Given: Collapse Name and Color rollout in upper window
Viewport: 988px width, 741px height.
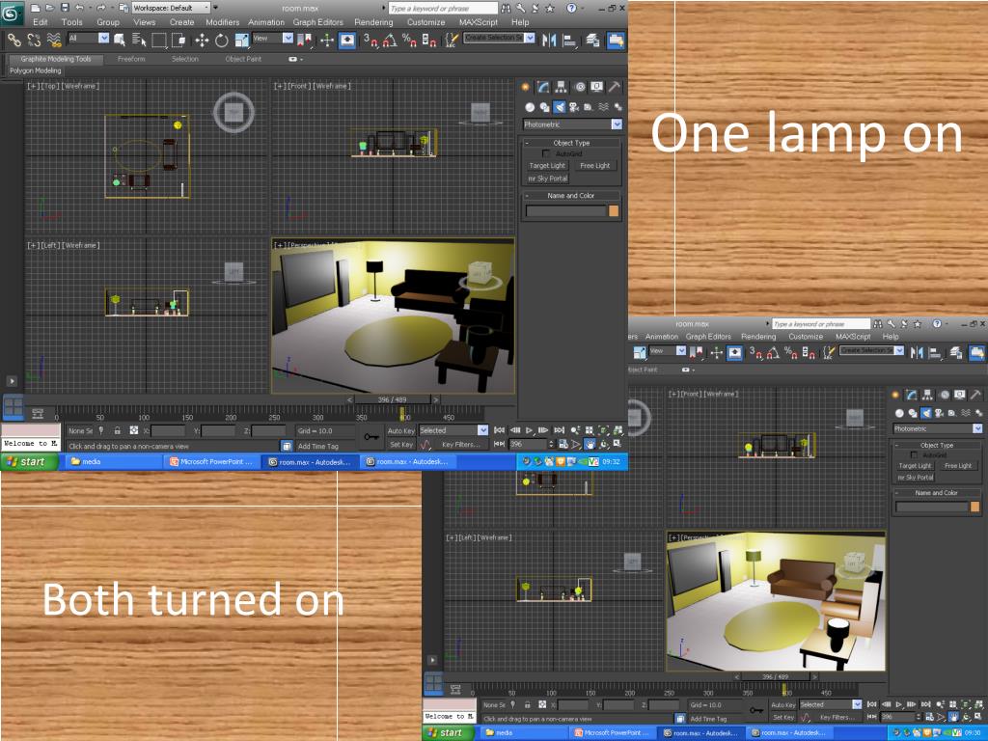Looking at the screenshot, I should coord(571,195).
